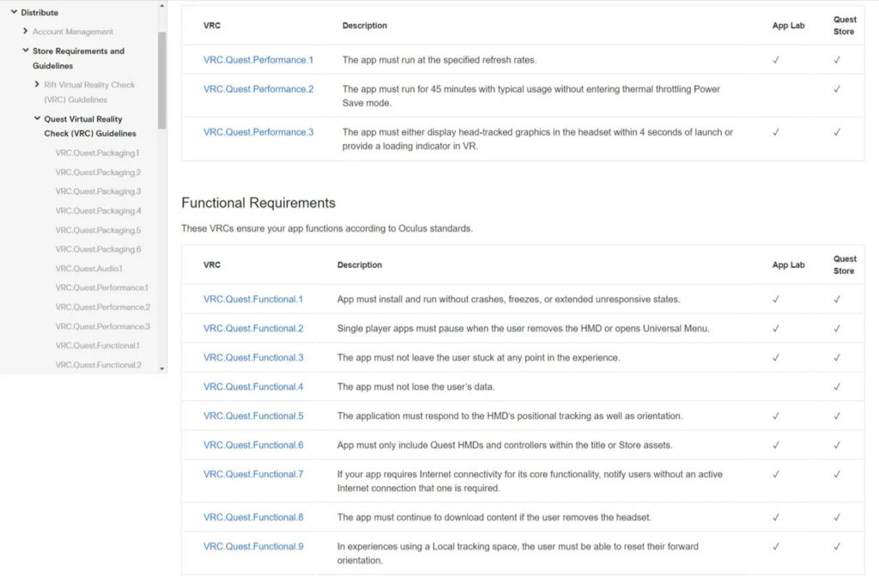Viewport: 879px width, 576px height.
Task: Open VRC.Quest.Performance.3 table link
Action: (258, 132)
